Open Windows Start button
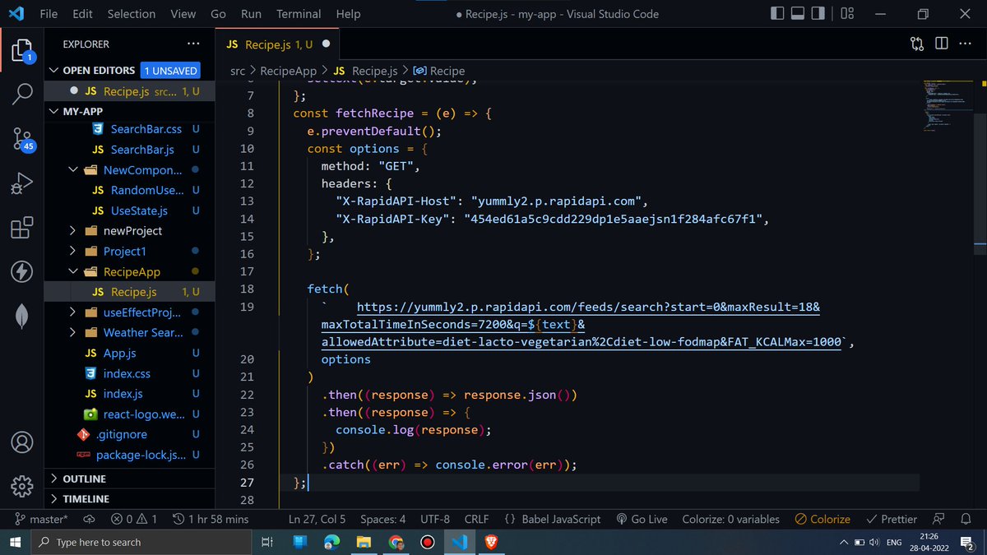The height and width of the screenshot is (555, 987). pyautogui.click(x=16, y=542)
